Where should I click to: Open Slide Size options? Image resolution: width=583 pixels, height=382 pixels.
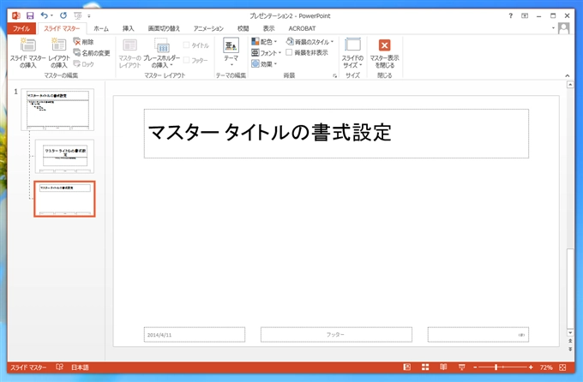click(x=352, y=53)
